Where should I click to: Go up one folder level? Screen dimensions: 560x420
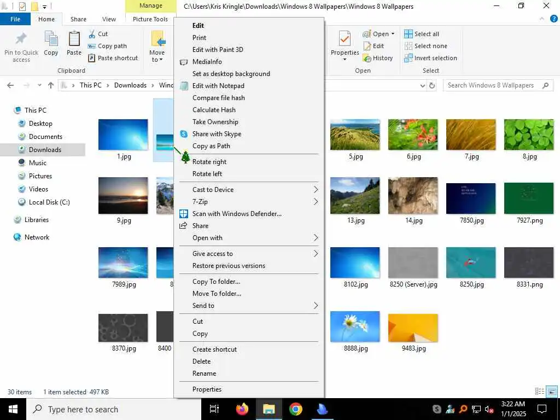tap(51, 85)
